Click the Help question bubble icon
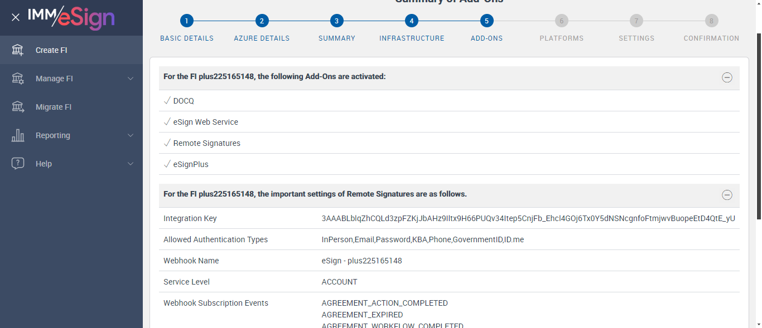 point(18,164)
